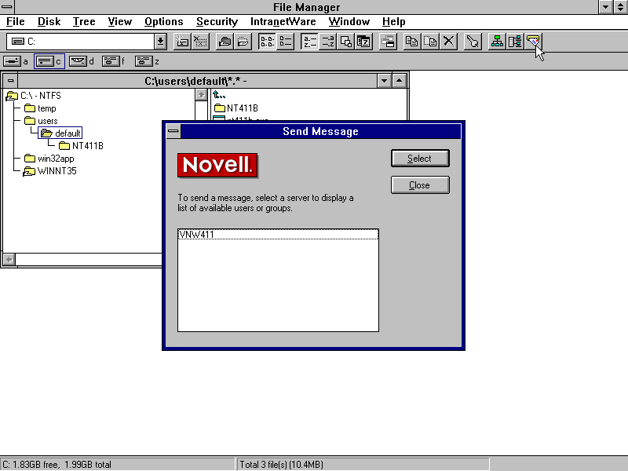Viewport: 628px width, 471px height.
Task: Click the Close button in Send Message
Action: [420, 185]
